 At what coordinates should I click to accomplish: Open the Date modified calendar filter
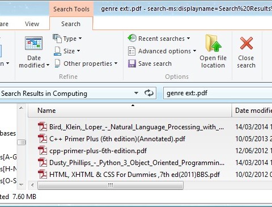point(34,43)
